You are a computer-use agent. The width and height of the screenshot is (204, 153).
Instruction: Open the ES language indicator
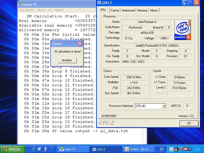[162, 149]
